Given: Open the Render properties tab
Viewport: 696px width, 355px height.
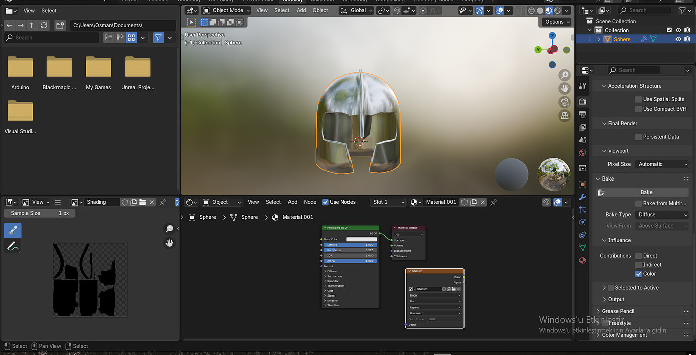Looking at the screenshot, I should coord(583,101).
